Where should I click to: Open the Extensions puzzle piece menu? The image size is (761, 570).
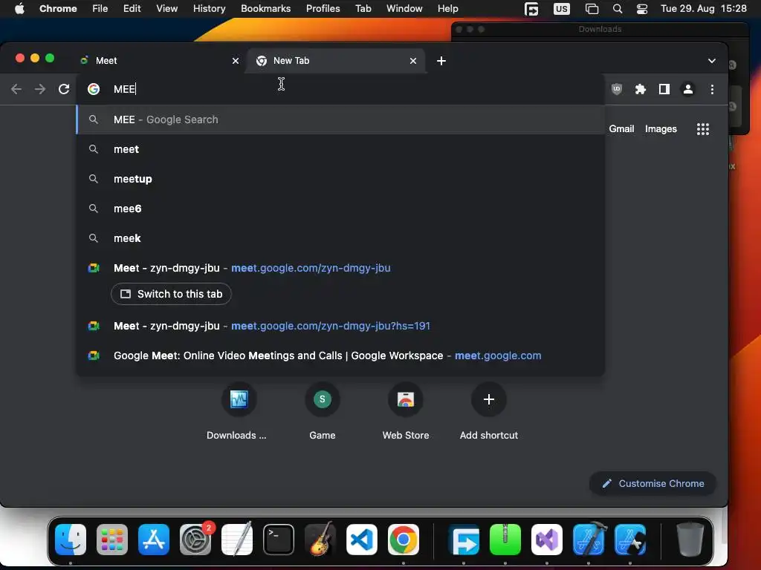point(640,89)
